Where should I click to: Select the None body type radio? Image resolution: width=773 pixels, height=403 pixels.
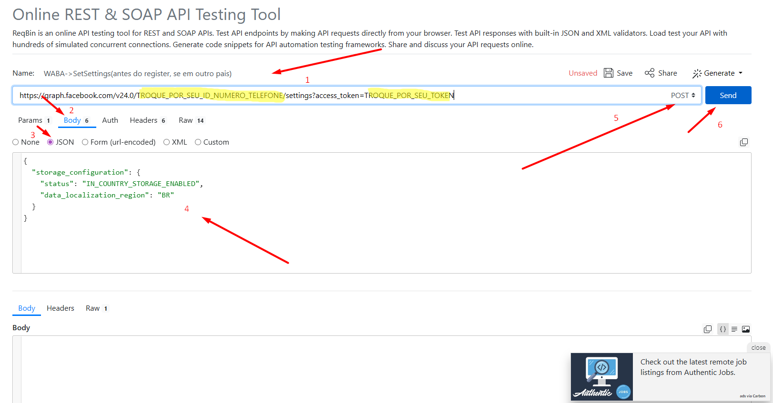coord(16,142)
